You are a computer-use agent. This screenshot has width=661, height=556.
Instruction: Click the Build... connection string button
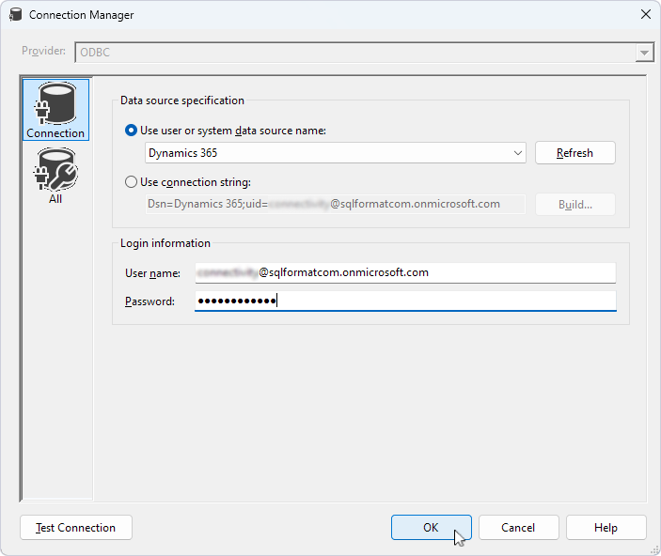[575, 205]
